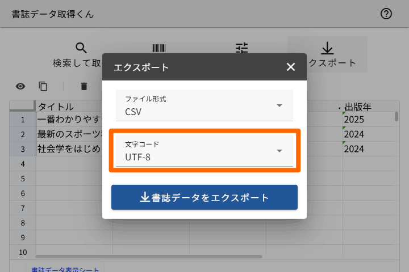Close the エクスポート dialog with X
The width and height of the screenshot is (409, 272).
pyautogui.click(x=291, y=67)
